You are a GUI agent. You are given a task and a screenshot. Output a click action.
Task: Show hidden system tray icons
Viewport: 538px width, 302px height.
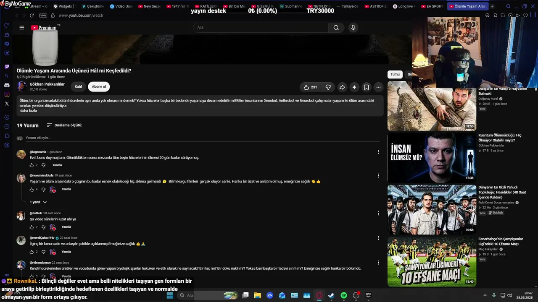(485, 295)
